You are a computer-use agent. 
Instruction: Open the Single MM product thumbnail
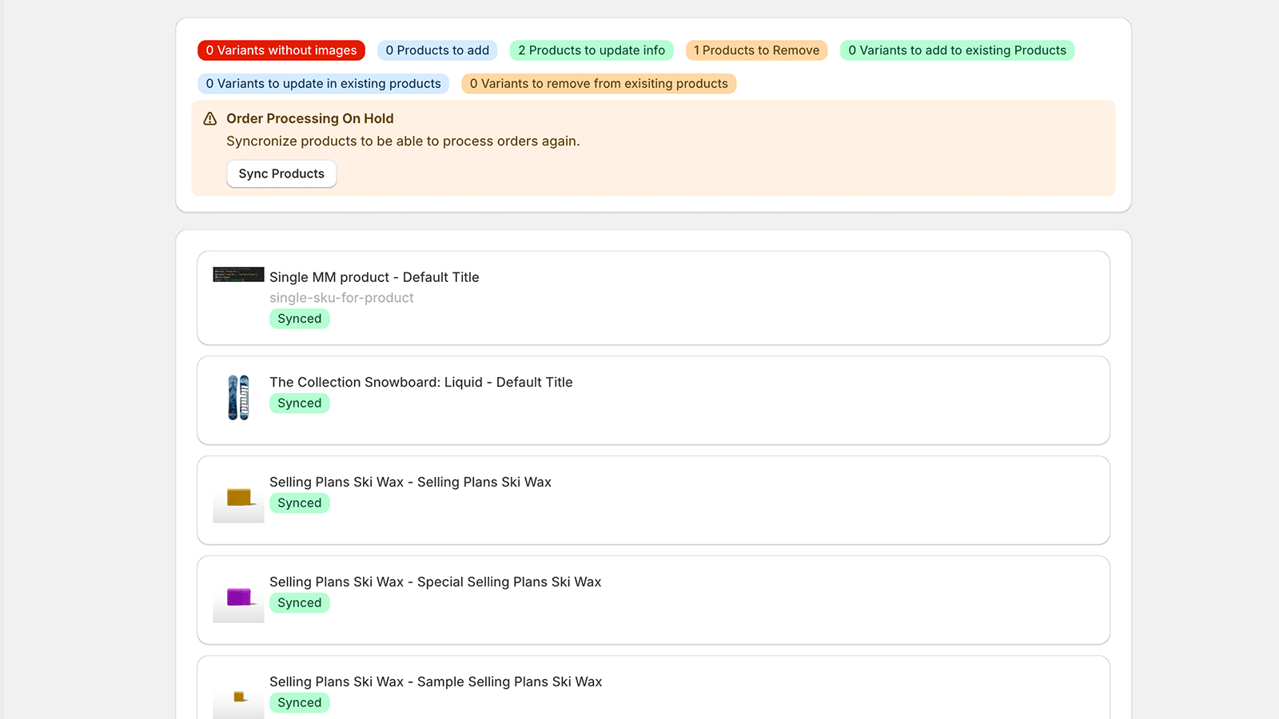238,275
